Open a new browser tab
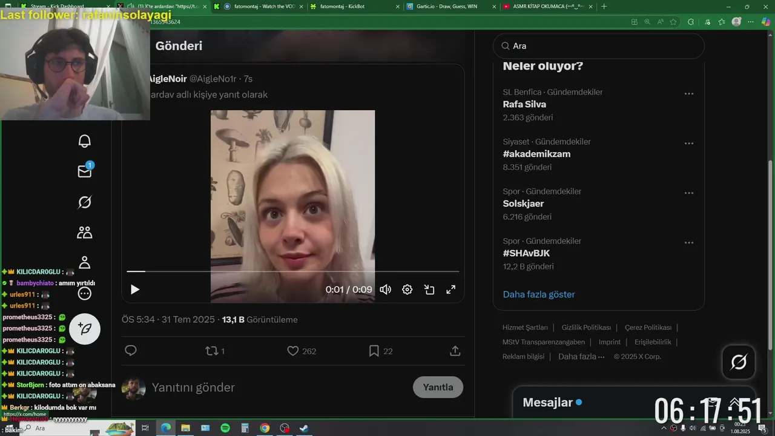 click(604, 7)
